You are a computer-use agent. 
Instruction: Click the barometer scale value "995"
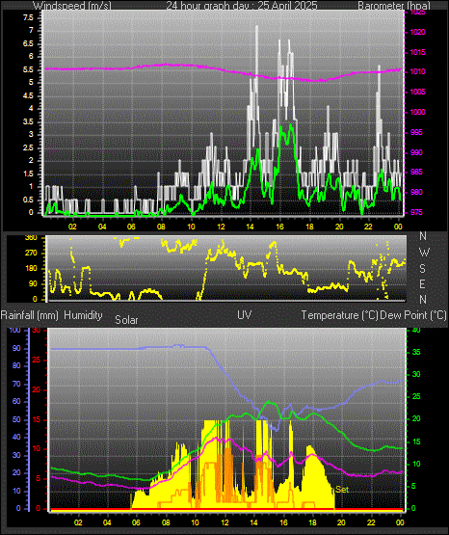point(416,132)
